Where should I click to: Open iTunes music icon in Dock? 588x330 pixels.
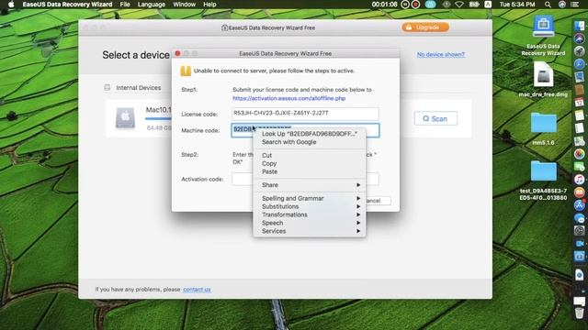tap(580, 180)
